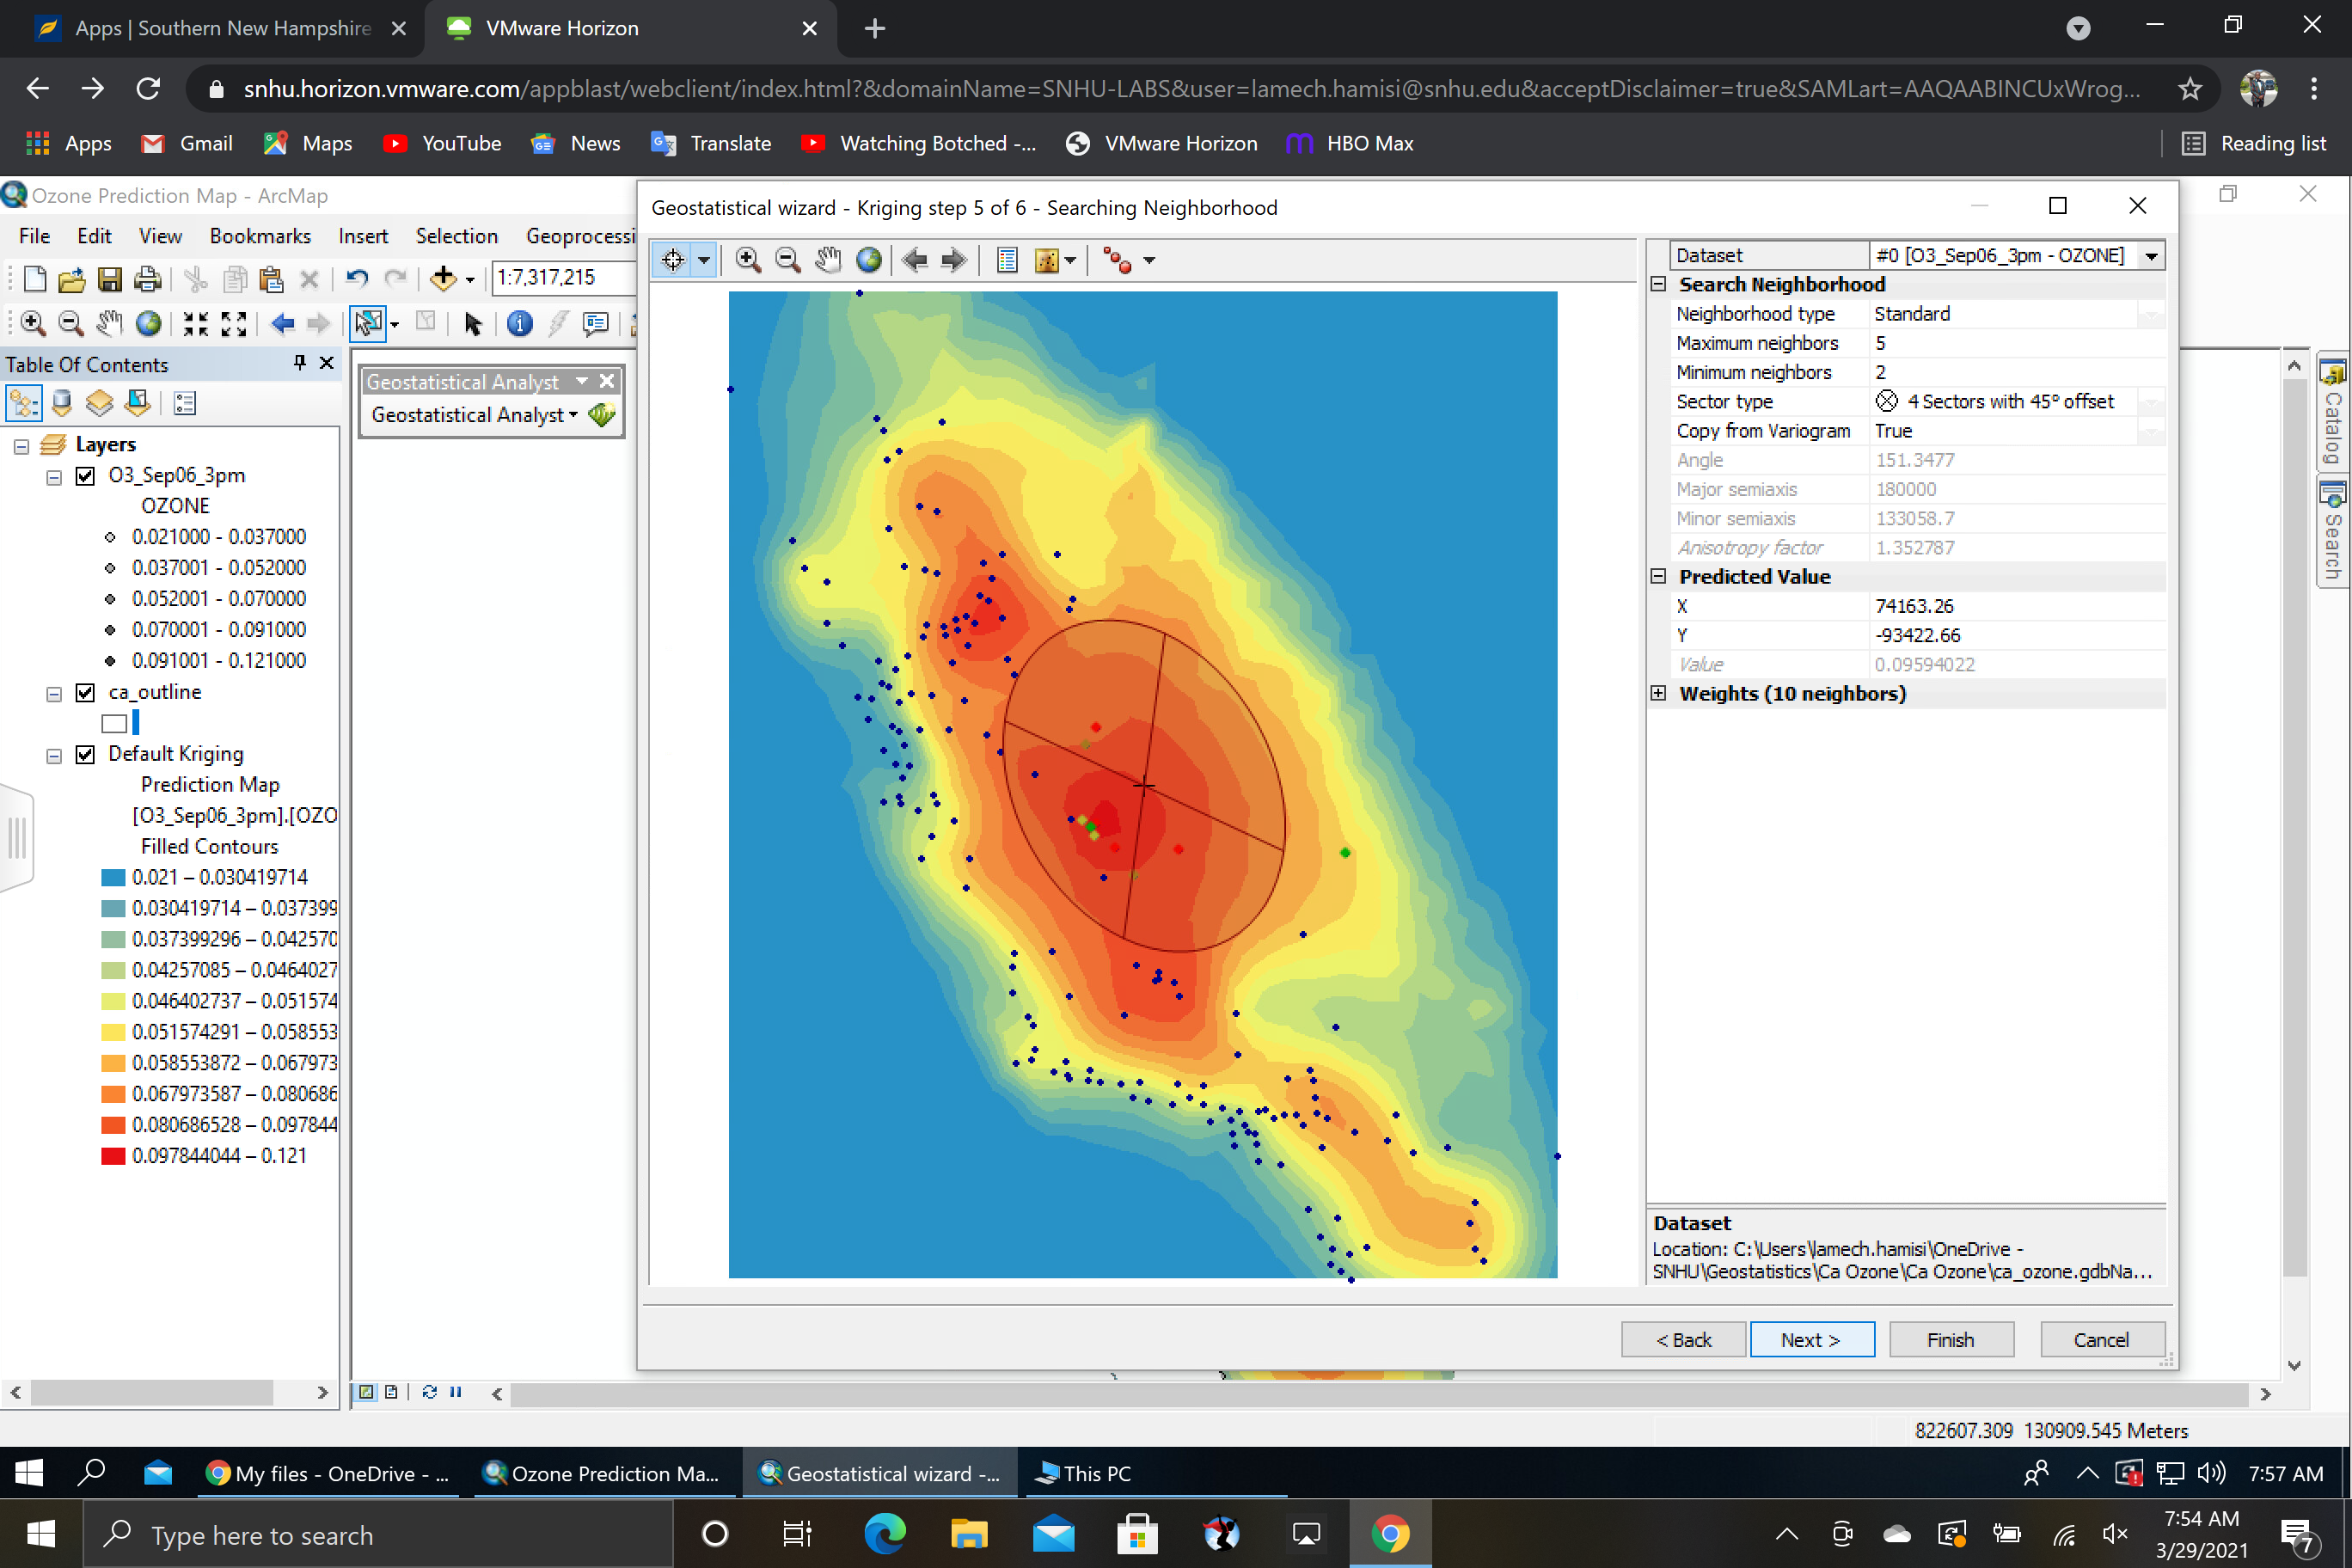Collapse Predicted Value section
2352x1568 pixels.
[x=1658, y=576]
